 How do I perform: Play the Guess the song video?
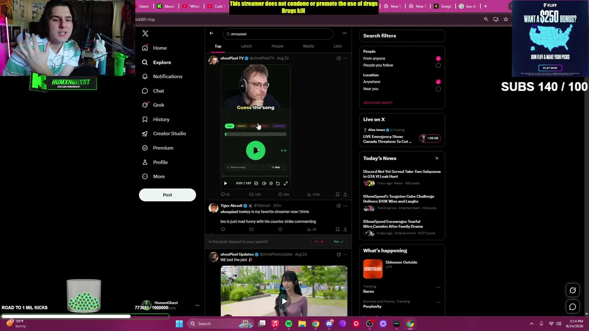256,150
